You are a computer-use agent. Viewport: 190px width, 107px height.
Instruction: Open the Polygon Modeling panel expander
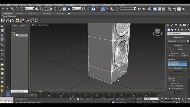pyautogui.click(x=9, y=16)
